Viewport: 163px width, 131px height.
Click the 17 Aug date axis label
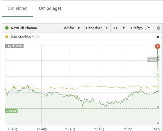click(42, 129)
